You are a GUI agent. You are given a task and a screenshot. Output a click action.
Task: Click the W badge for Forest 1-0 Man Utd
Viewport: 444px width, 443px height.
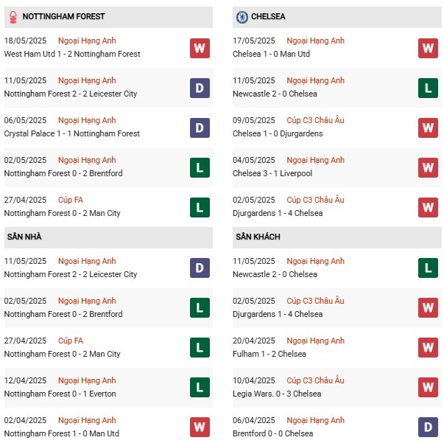[x=200, y=428]
